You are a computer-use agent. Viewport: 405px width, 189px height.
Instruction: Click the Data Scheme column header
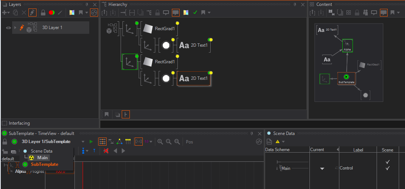[277, 150]
